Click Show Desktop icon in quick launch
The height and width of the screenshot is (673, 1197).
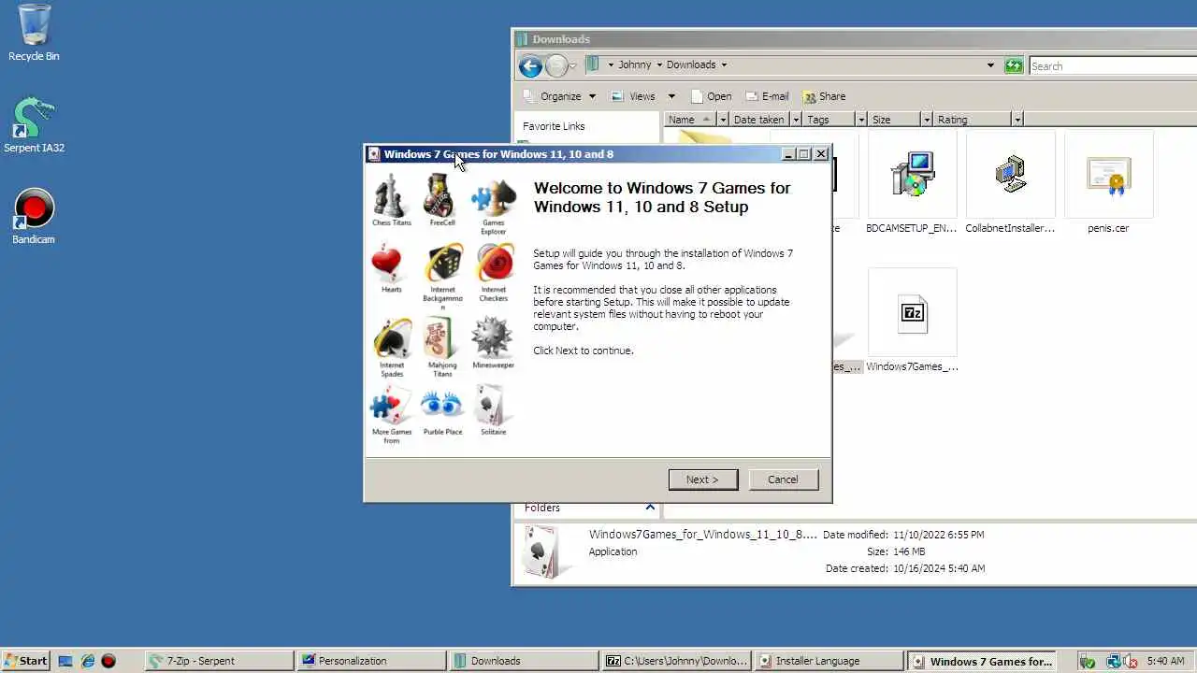(65, 661)
